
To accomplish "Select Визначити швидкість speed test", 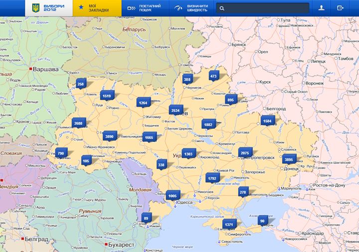I will tap(190, 8).
